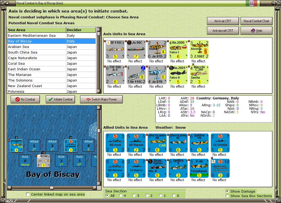Viewport: 281px width, 203px height.
Task: Open the Naval Combat Chart
Action: pyautogui.click(x=257, y=21)
